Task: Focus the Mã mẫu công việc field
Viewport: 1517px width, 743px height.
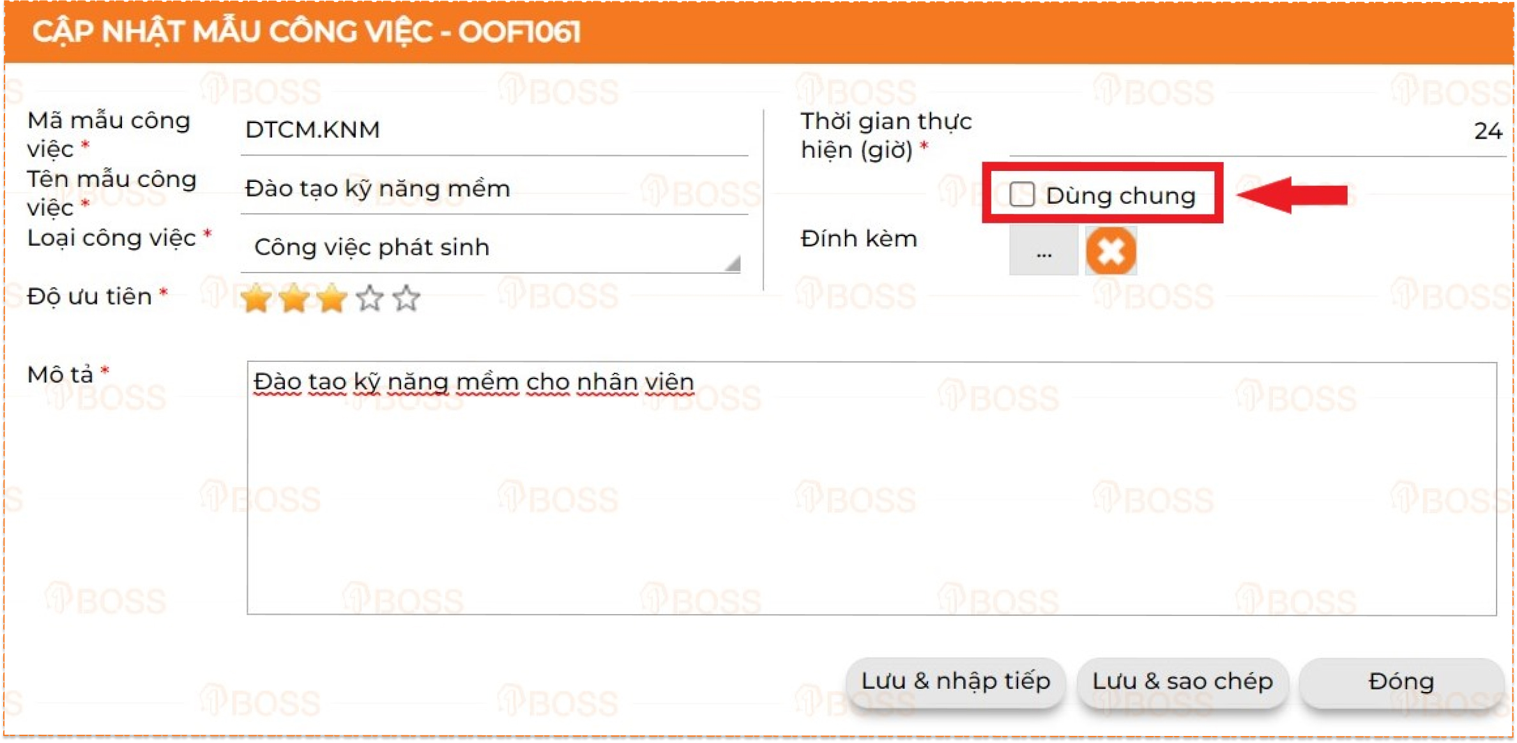Action: coord(494,131)
